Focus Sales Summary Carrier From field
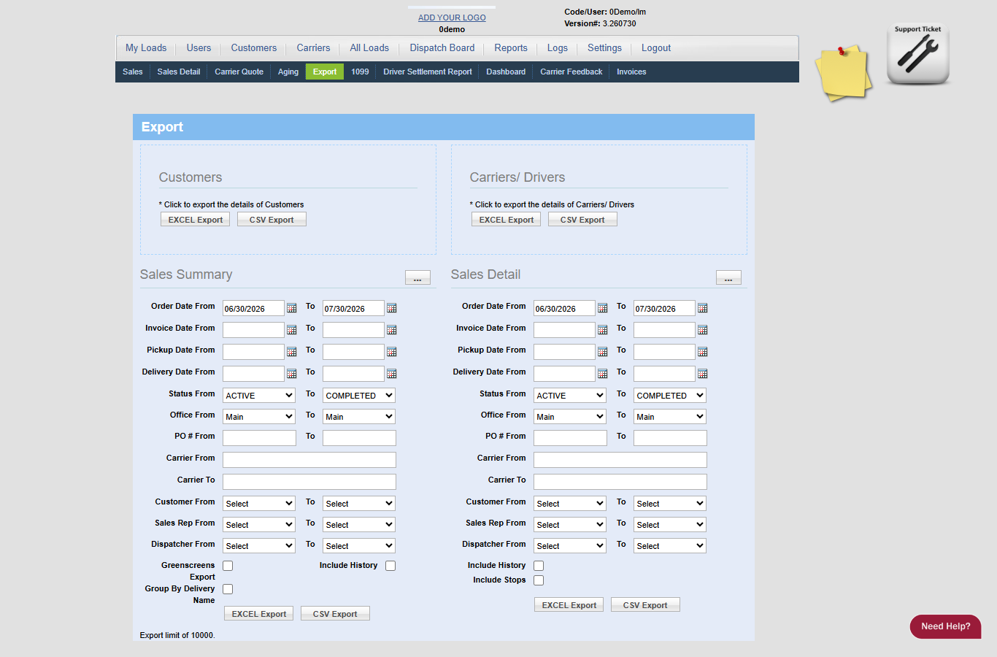 [309, 460]
